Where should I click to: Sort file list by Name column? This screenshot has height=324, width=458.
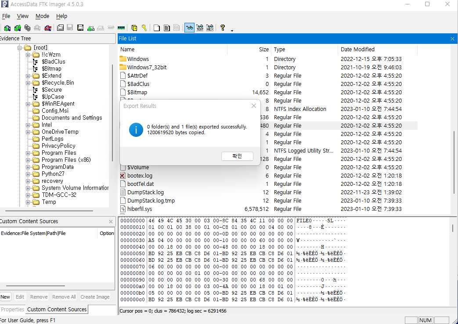click(173, 49)
